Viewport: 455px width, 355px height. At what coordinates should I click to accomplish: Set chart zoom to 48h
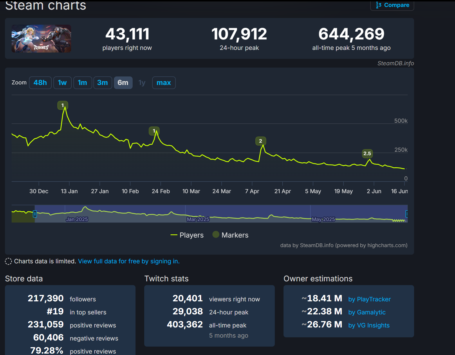click(40, 83)
